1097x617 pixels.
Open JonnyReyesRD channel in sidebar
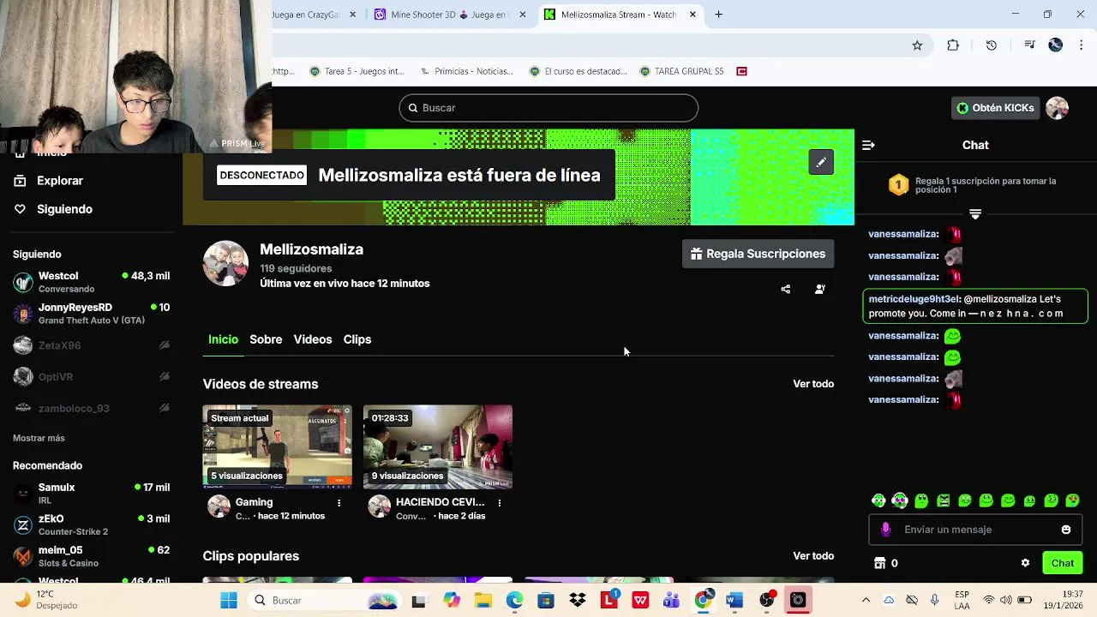pyautogui.click(x=91, y=314)
